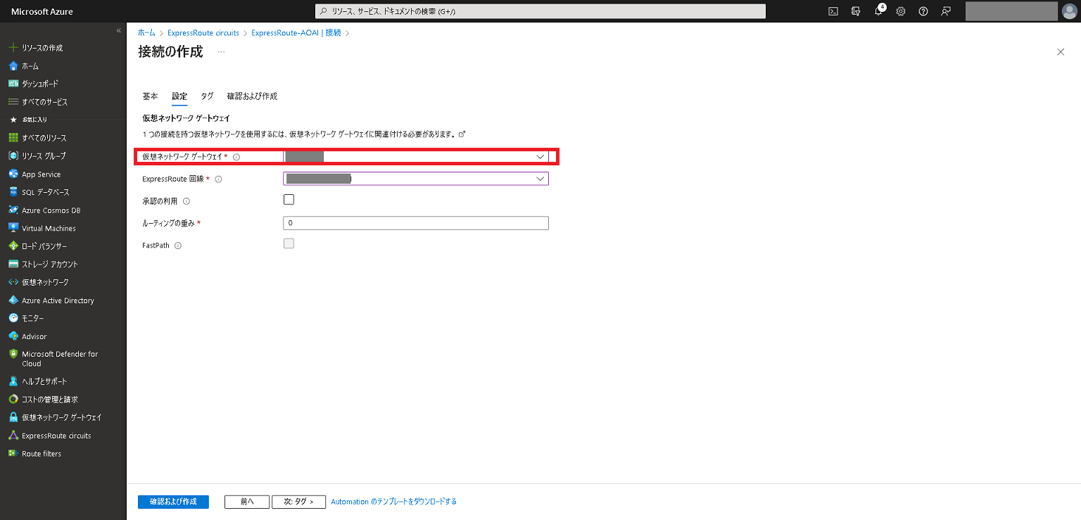Click the 次: タグ > button

(298, 502)
